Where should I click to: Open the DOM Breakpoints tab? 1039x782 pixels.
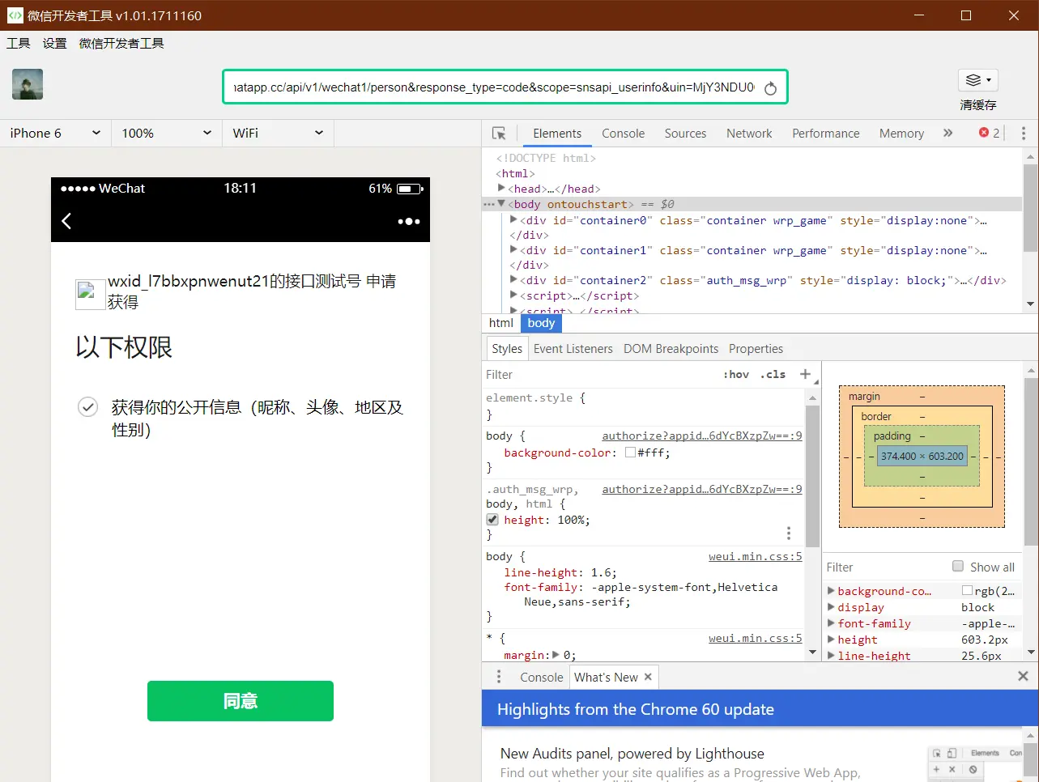[x=671, y=349]
